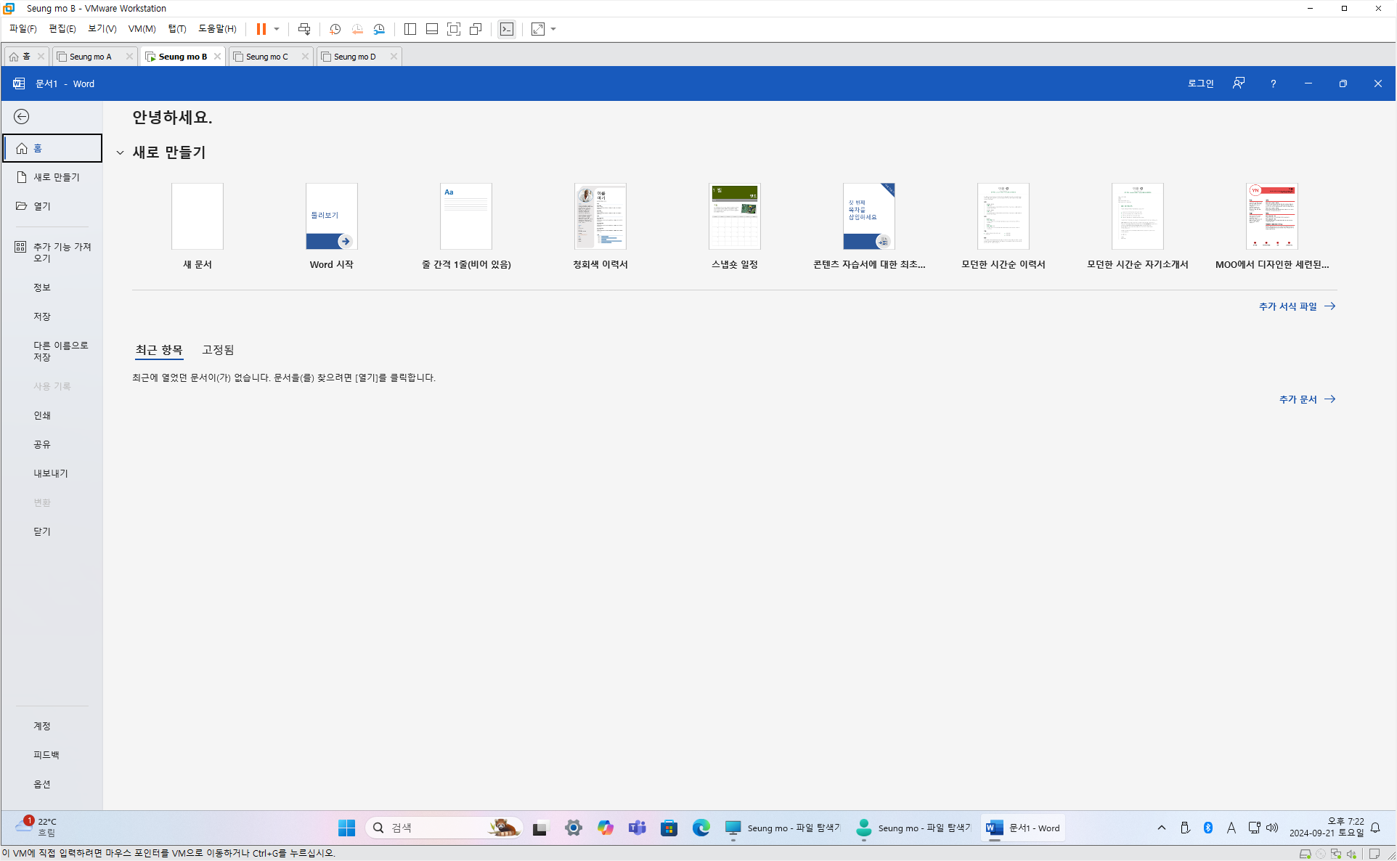Click the VMware suspend VM icon
The image size is (1397, 861).
261,29
